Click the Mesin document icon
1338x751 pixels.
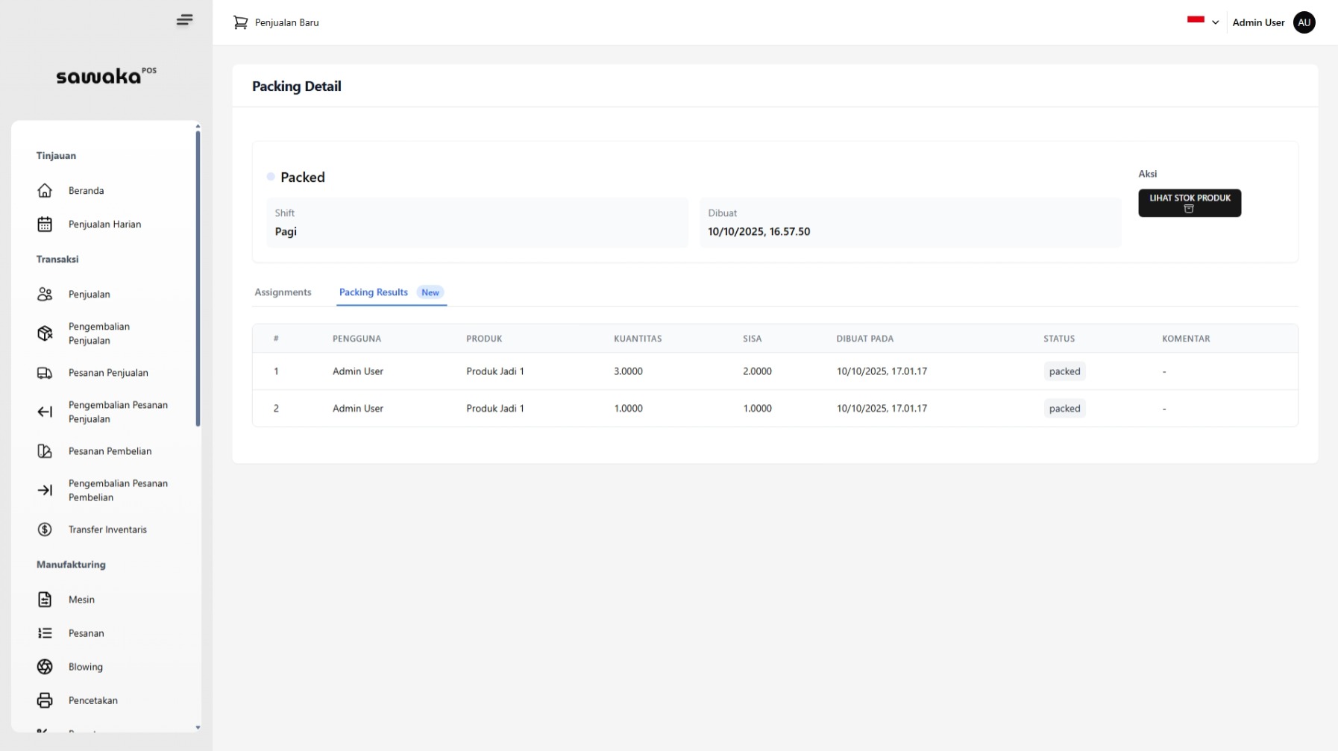tap(45, 600)
